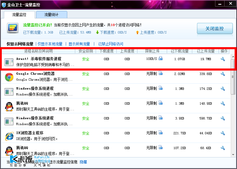Click wrench icon in Google Chrome row
The width and height of the screenshot is (237, 169).
click(x=223, y=74)
